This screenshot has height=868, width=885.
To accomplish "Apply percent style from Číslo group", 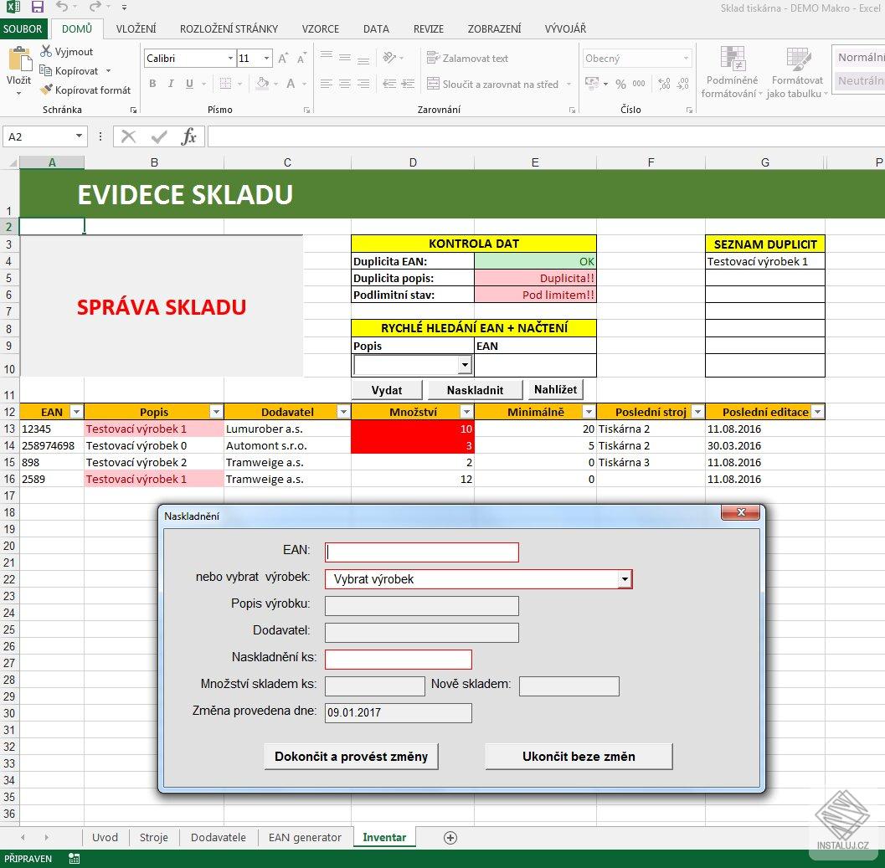I will pos(621,84).
